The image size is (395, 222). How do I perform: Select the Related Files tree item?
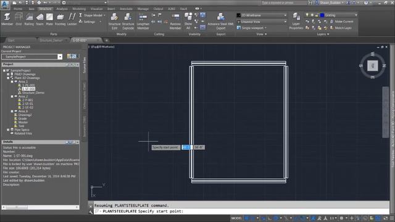(x=23, y=133)
